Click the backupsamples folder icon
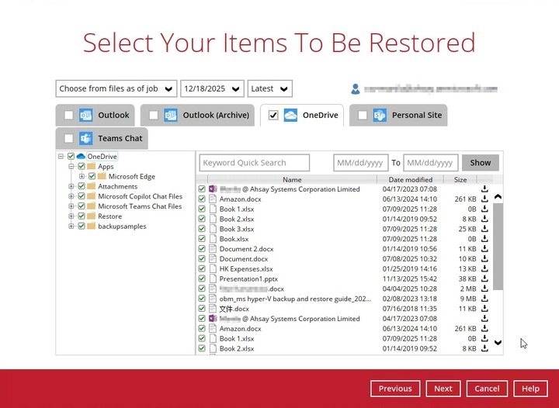 click(x=92, y=226)
